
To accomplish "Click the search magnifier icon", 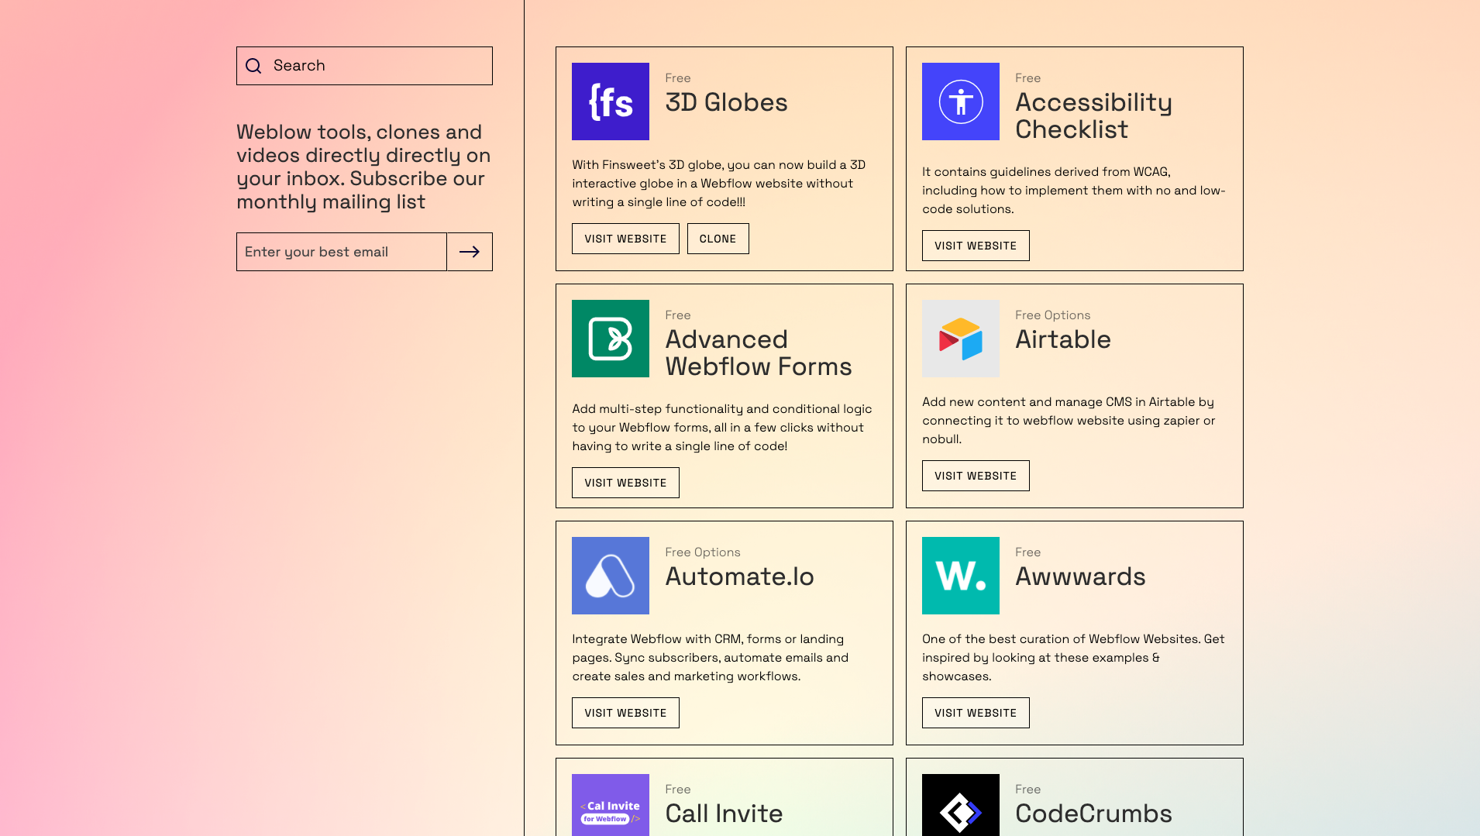I will 253,66.
